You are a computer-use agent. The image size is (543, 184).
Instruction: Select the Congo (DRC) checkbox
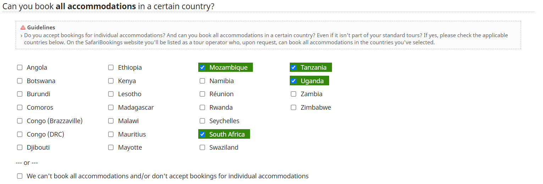[x=20, y=134]
